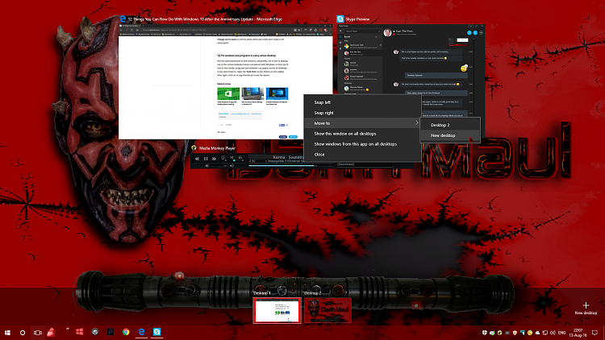Viewport: 605px width, 340px height.
Task: Open the Action Center notification icon
Action: (x=595, y=333)
